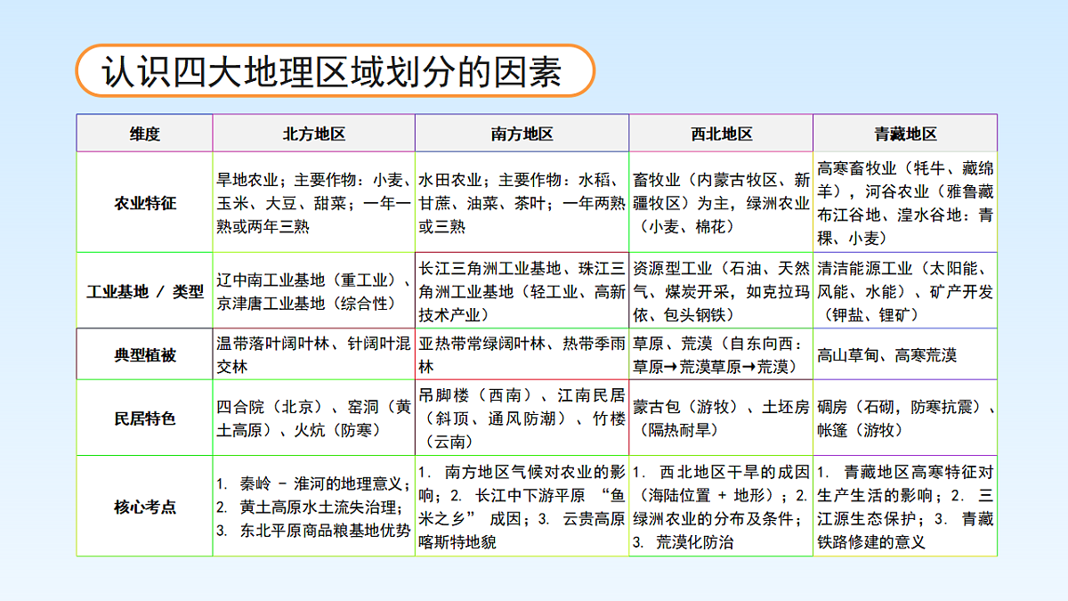This screenshot has height=601, width=1068.
Task: Select the 维度 header cell
Action: pyautogui.click(x=144, y=134)
